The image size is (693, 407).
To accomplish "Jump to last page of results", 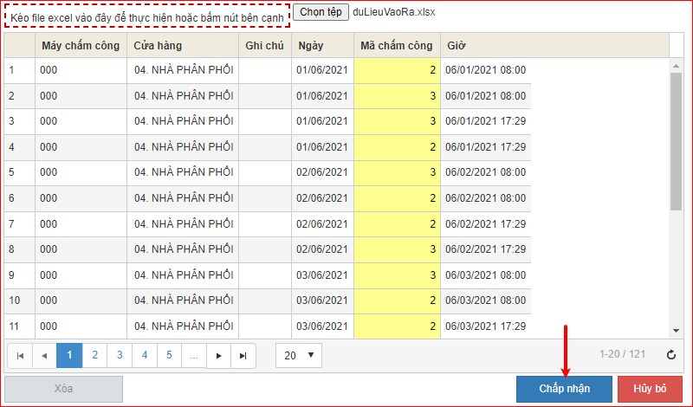I will pos(243,356).
